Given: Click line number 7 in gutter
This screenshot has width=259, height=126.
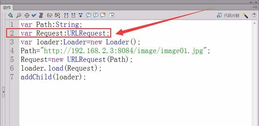Looking at the screenshot, I should coord(12,77).
